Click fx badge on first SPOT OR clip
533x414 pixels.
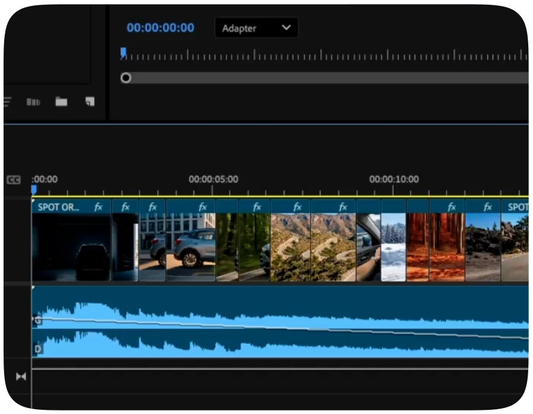coord(99,207)
